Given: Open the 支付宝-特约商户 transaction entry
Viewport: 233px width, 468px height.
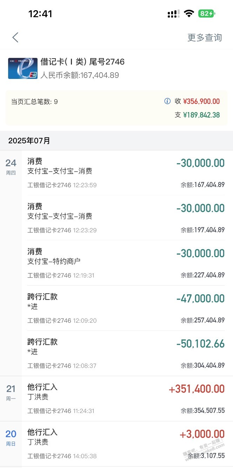Looking at the screenshot, I should (x=126, y=263).
